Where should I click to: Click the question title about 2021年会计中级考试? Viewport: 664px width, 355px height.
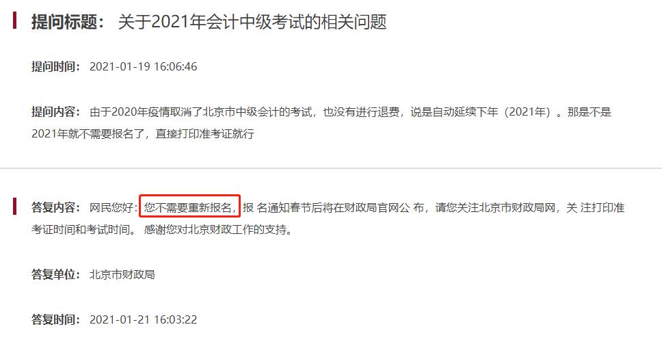tap(252, 22)
